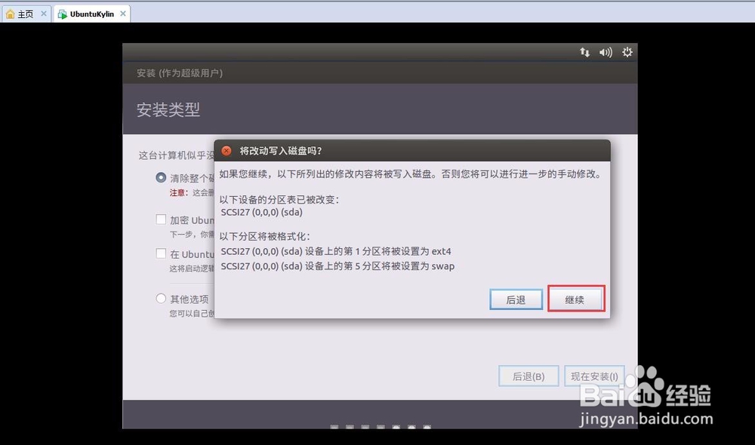This screenshot has width=755, height=445.
Task: Select the 清除整个磁盘 radio option
Action: click(x=160, y=178)
